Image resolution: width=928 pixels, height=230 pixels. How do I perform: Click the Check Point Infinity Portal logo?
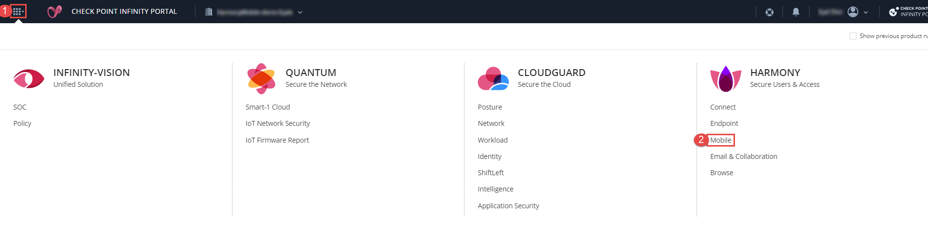coord(54,11)
